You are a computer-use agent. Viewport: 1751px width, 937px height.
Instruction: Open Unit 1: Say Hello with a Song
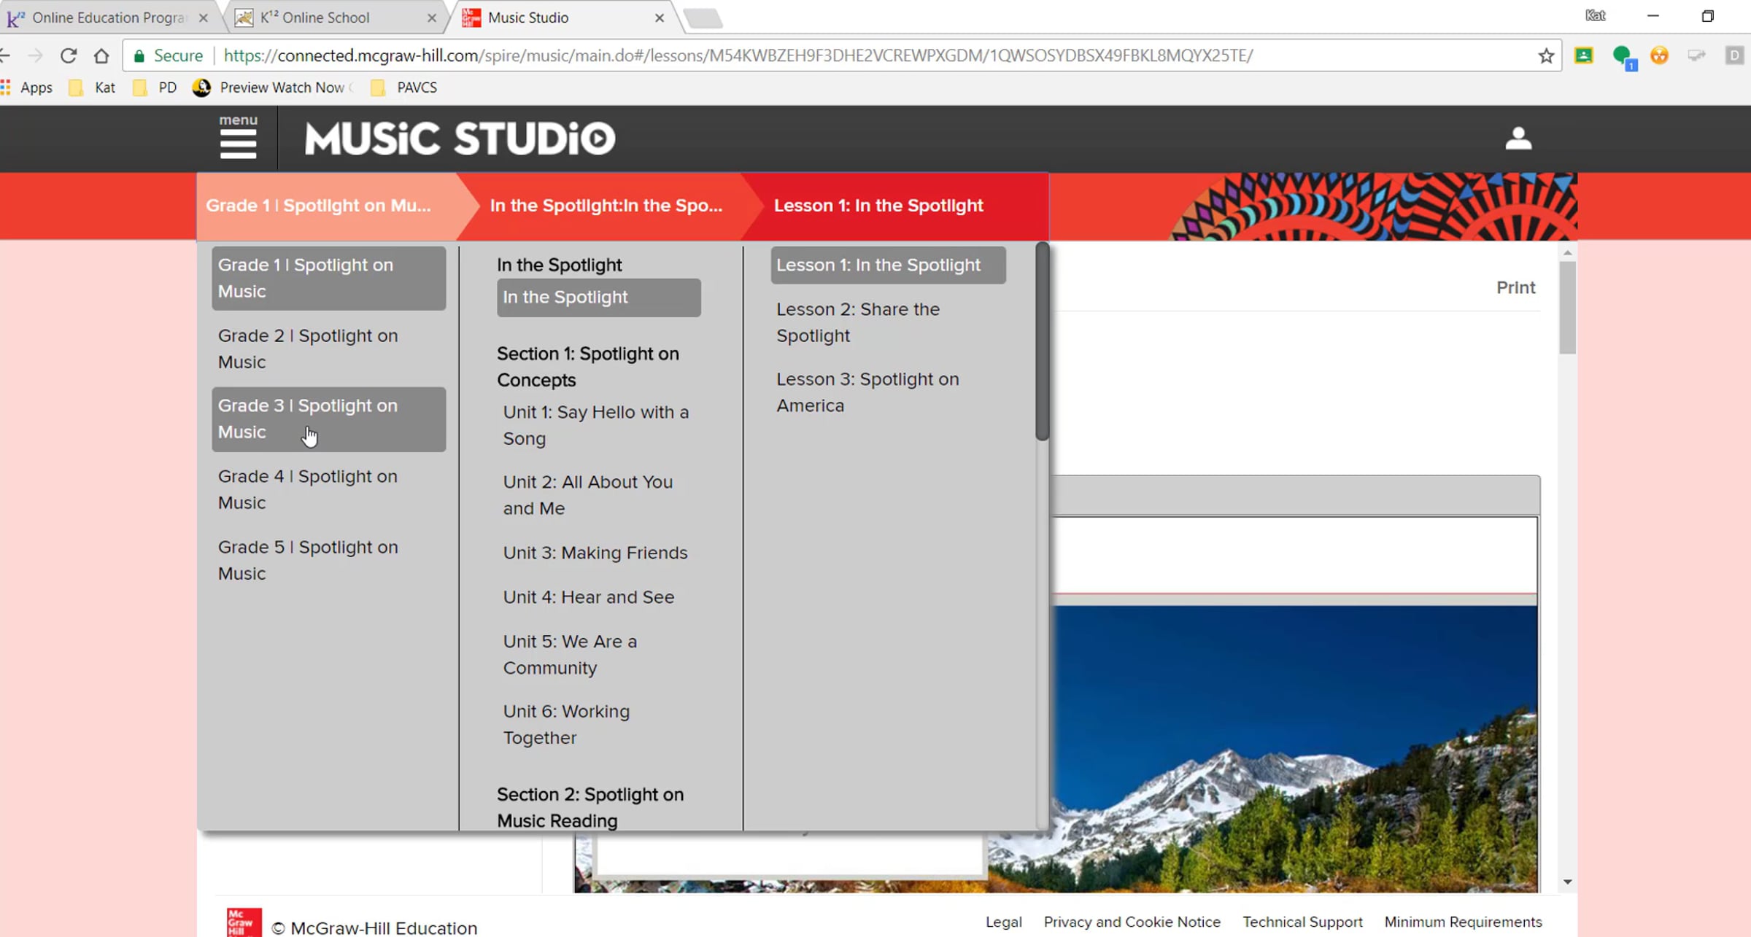[598, 425]
